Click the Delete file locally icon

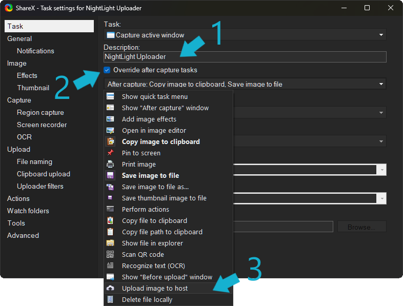110,300
